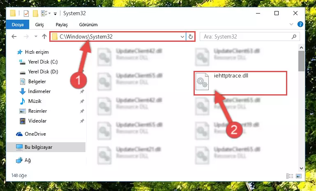The width and height of the screenshot is (316, 191).
Task: Click the vertical scrollbar down arrow
Action: coord(301,168)
